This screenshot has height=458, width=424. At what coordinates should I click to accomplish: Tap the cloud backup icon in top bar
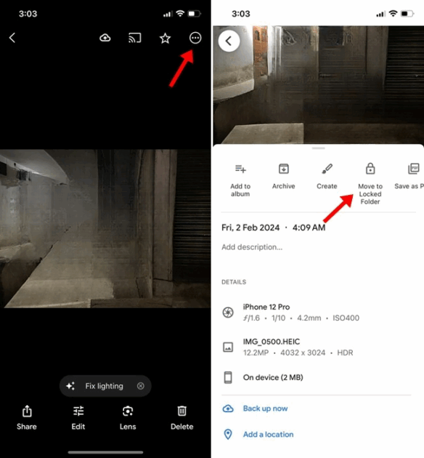pyautogui.click(x=105, y=38)
